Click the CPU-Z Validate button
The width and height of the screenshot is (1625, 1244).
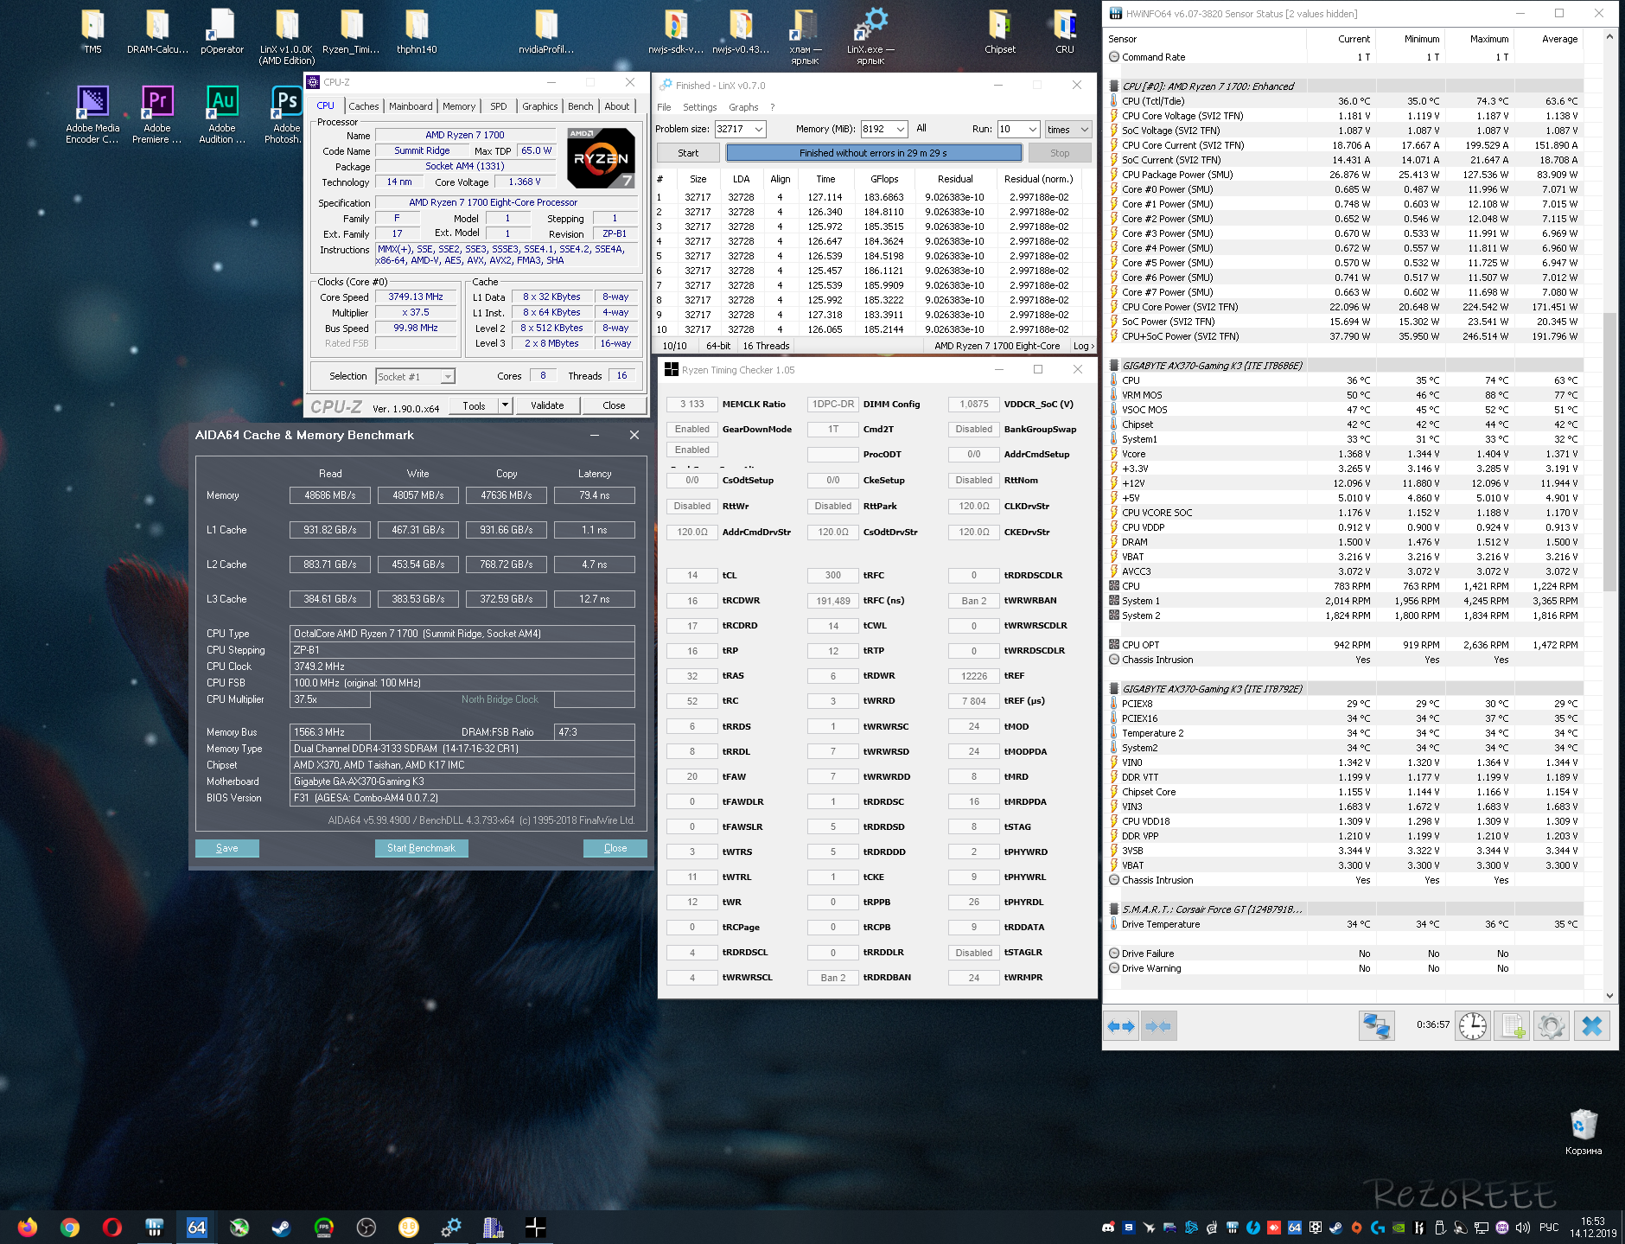click(547, 405)
